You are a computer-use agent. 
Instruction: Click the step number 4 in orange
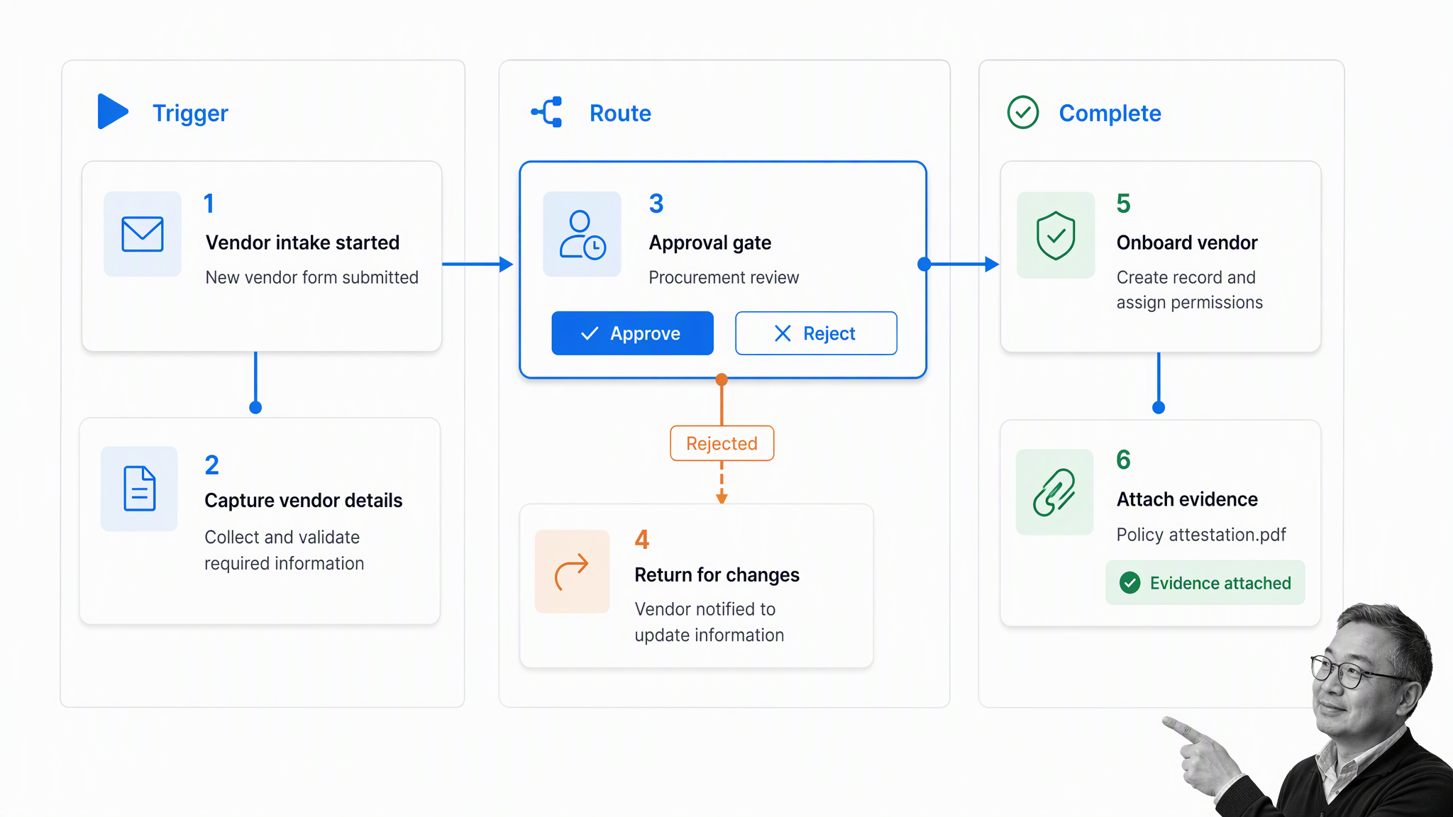click(641, 540)
